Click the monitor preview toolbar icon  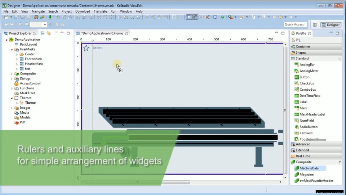tap(215, 17)
